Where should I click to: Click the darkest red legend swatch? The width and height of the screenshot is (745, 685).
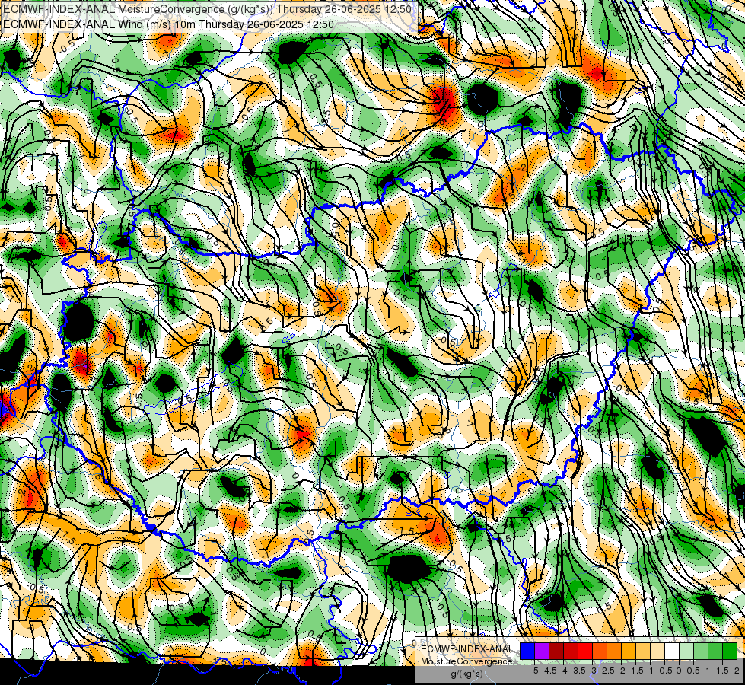(x=556, y=652)
